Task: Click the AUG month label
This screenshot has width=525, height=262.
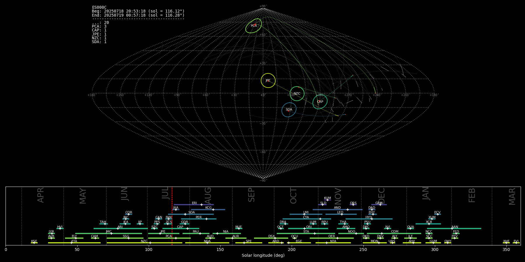Action: tap(208, 196)
